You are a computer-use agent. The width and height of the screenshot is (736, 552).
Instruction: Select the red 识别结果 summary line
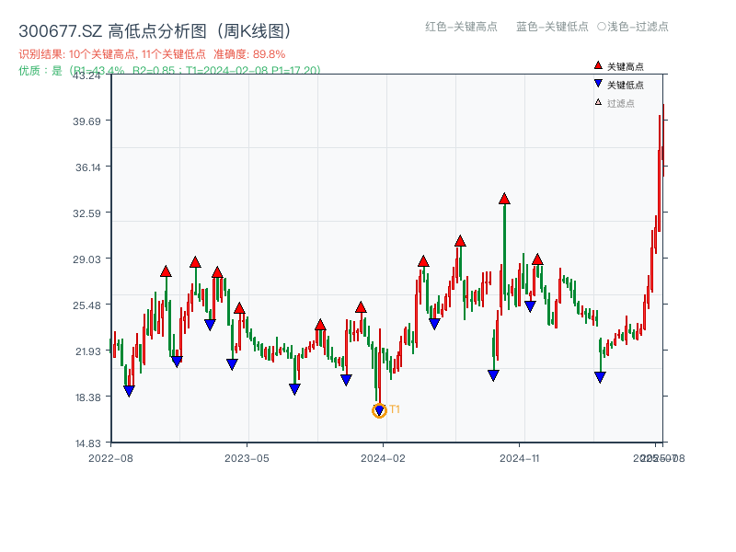point(152,54)
